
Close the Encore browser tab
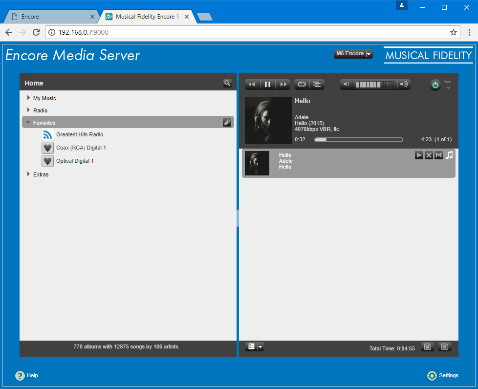point(92,17)
